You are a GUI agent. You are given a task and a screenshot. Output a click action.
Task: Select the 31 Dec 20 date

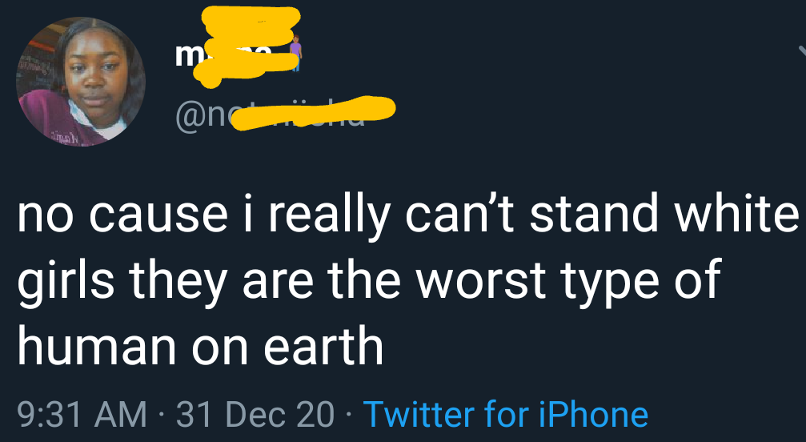[255, 414]
